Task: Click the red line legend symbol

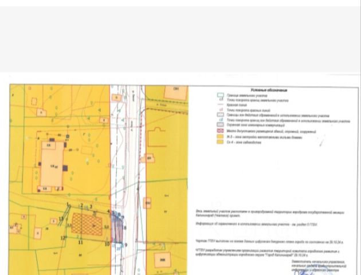Action: (x=221, y=105)
